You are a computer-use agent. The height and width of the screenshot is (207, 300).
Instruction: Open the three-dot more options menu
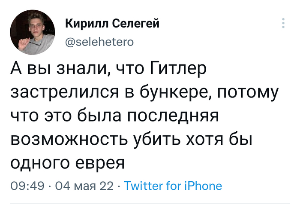283,23
